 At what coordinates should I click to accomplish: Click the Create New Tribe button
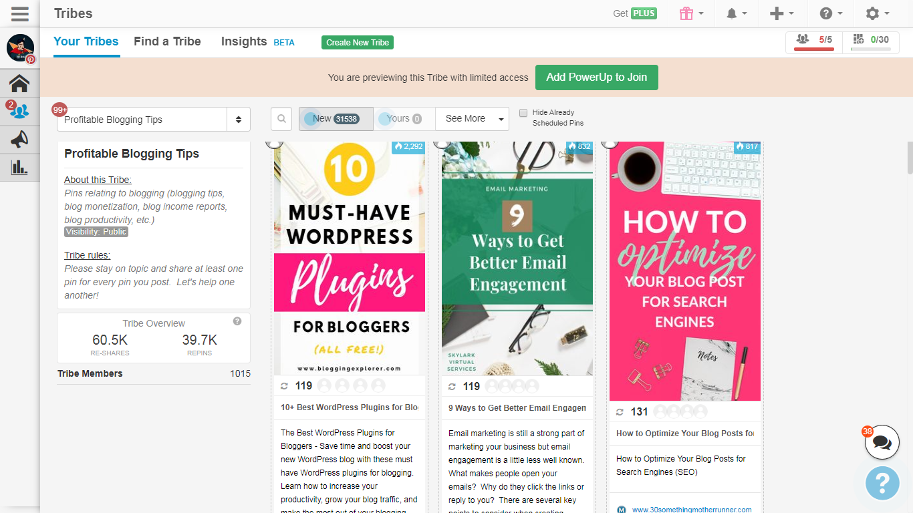coord(357,43)
